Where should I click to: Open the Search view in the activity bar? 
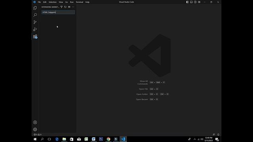tap(35, 15)
